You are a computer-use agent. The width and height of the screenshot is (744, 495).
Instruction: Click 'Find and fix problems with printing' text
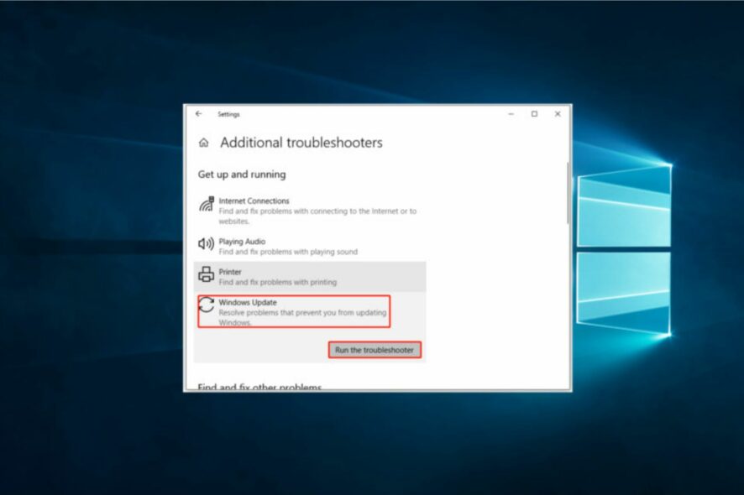click(x=278, y=282)
